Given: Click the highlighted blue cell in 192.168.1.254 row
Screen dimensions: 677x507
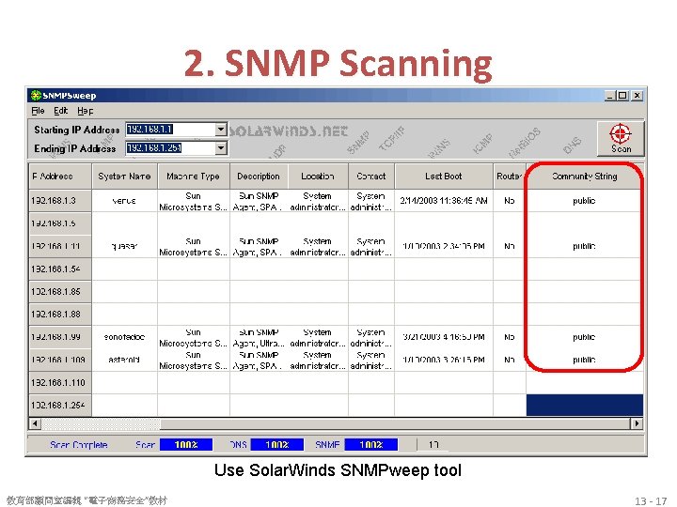Looking at the screenshot, I should 585,406.
